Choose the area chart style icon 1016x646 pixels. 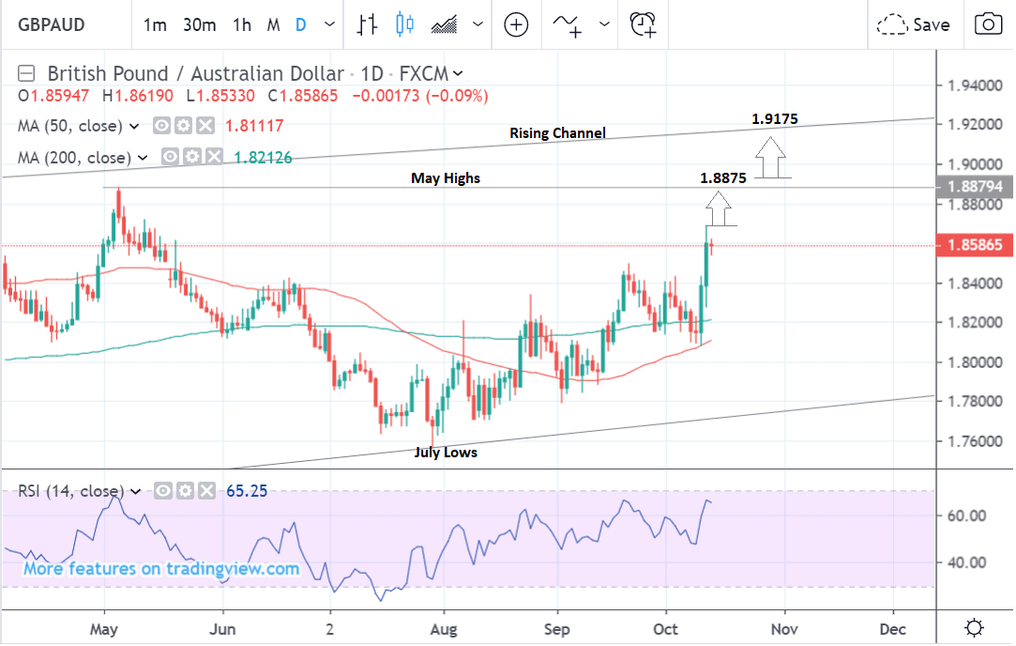pyautogui.click(x=445, y=25)
